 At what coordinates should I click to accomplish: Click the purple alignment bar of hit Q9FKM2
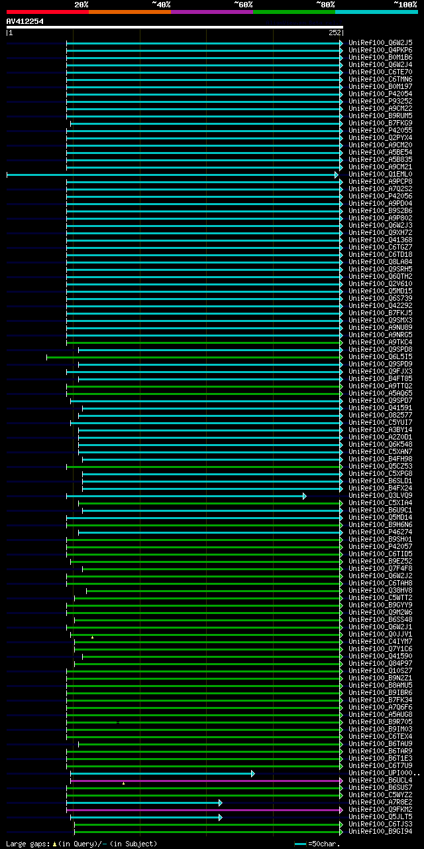click(205, 810)
